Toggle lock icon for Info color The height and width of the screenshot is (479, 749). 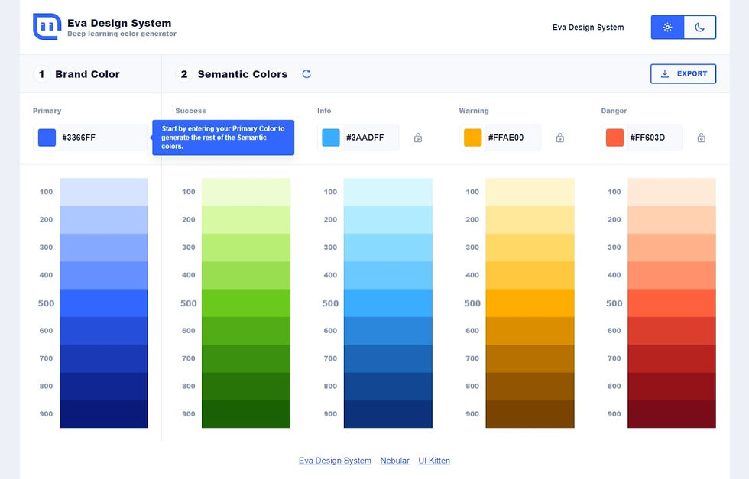coord(418,138)
